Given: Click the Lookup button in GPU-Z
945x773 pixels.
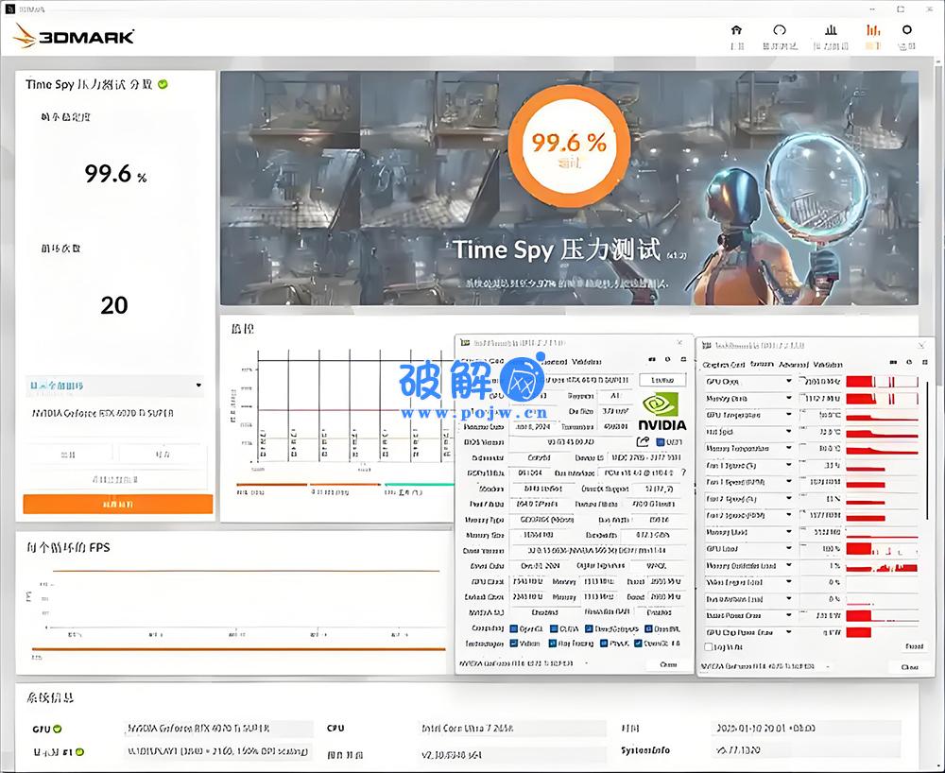Looking at the screenshot, I should coord(661,379).
